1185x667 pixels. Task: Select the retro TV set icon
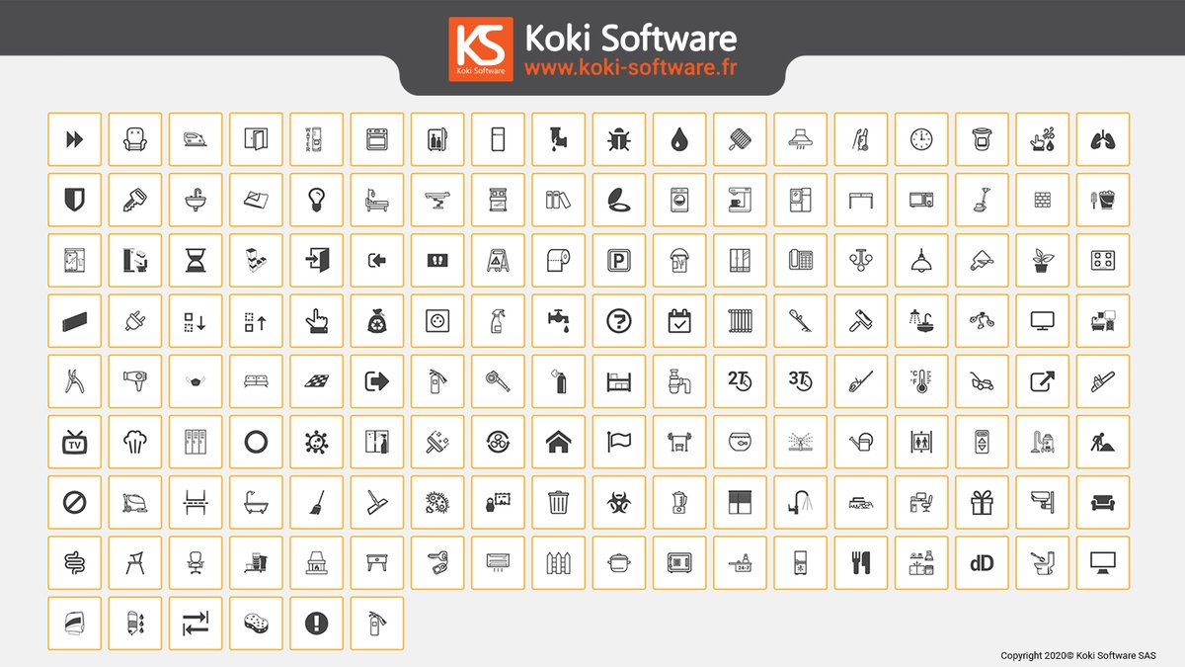coord(74,442)
